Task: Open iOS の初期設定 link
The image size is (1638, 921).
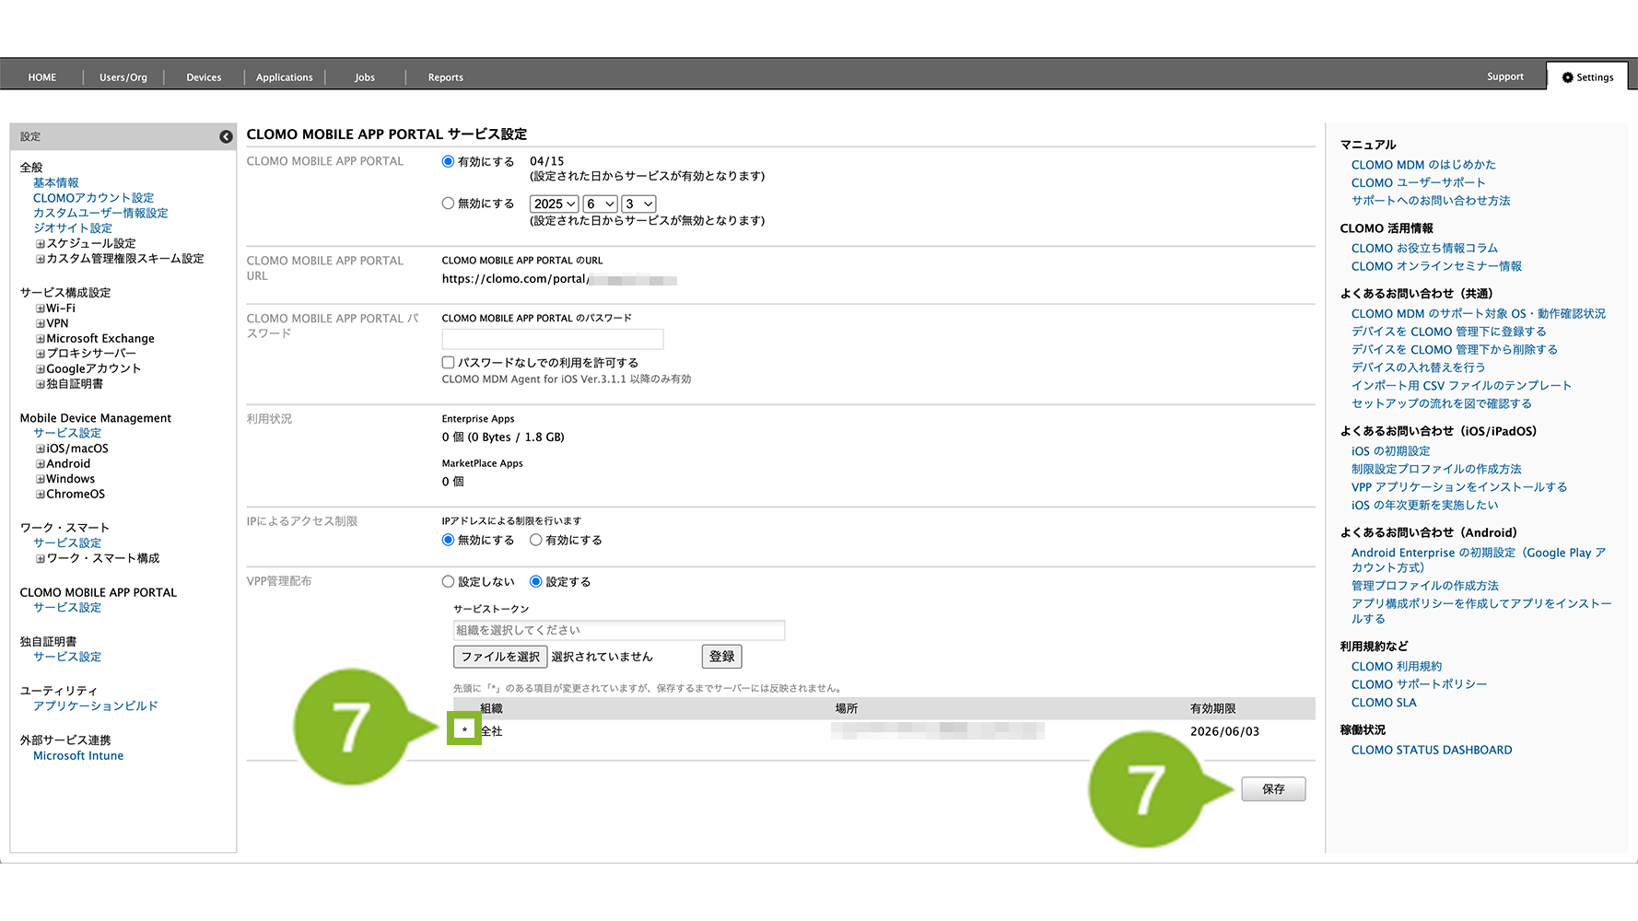Action: [1391, 451]
